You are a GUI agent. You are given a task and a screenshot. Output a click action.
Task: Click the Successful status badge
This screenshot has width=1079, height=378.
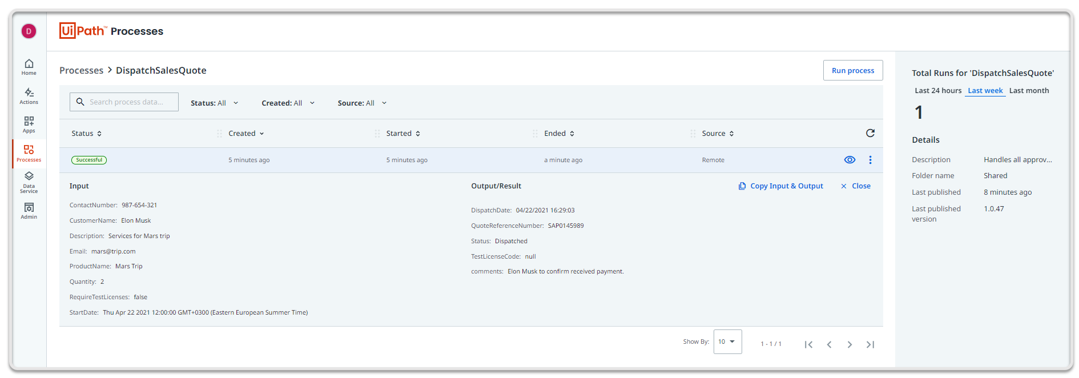89,160
